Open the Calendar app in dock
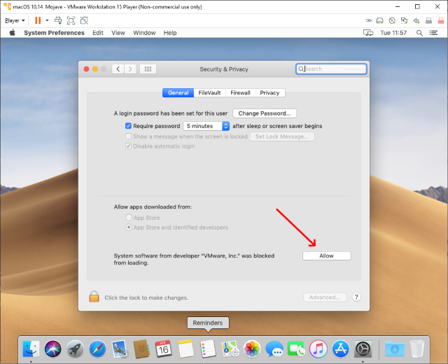Screen dimensions: 448x364 pos(163,348)
